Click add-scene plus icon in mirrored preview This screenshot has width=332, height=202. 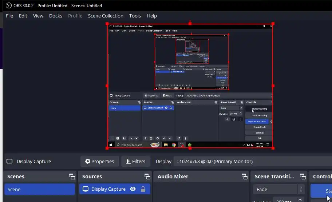click(112, 138)
